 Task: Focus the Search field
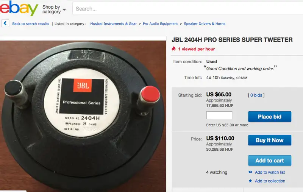click(187, 8)
